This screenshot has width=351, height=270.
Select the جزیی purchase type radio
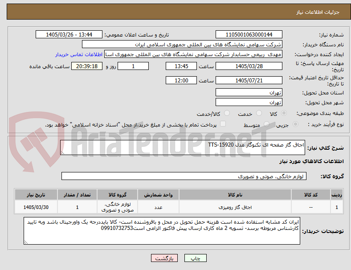point(295,124)
